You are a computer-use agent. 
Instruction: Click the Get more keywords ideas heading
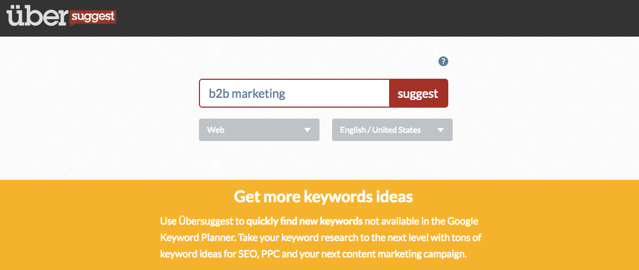323,197
